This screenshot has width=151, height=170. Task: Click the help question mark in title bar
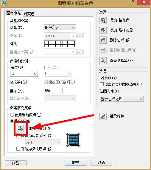click(x=133, y=2)
